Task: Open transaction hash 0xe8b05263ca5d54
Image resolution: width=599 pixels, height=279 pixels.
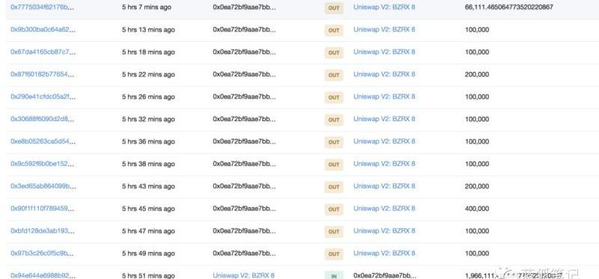Action: (x=43, y=141)
